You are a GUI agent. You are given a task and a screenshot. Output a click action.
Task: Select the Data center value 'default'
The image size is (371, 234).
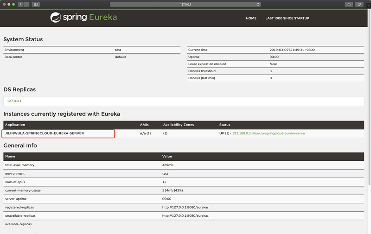(x=121, y=57)
